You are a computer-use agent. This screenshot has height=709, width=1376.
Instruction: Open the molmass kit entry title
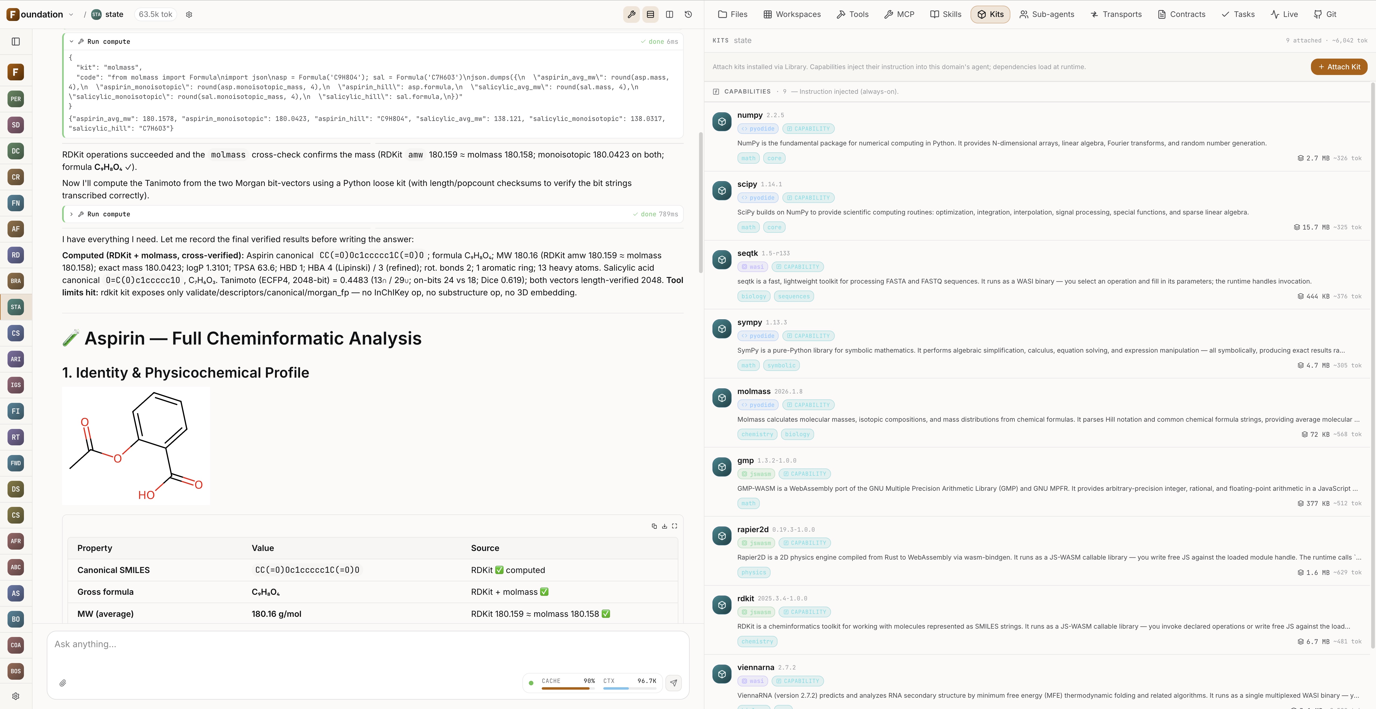click(754, 391)
